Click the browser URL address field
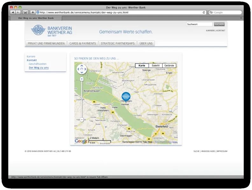This screenshot has width=252, height=190. coord(121,12)
